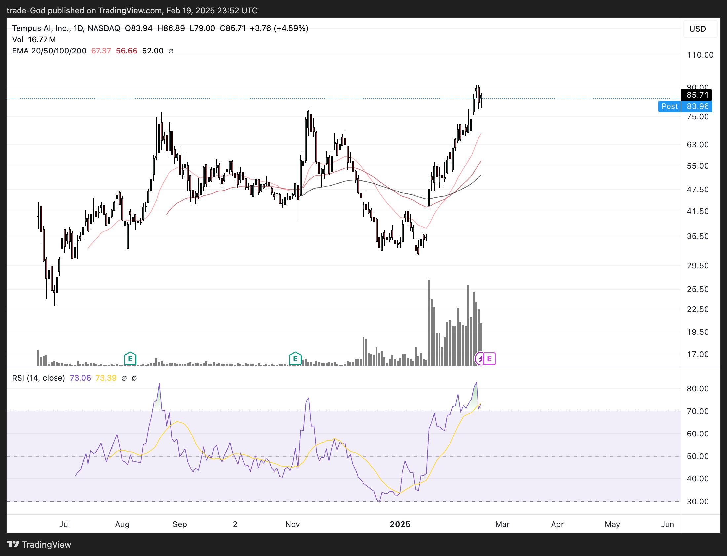Viewport: 727px width, 556px height.
Task: Click the null symbol beside EMA values
Action: (x=171, y=51)
